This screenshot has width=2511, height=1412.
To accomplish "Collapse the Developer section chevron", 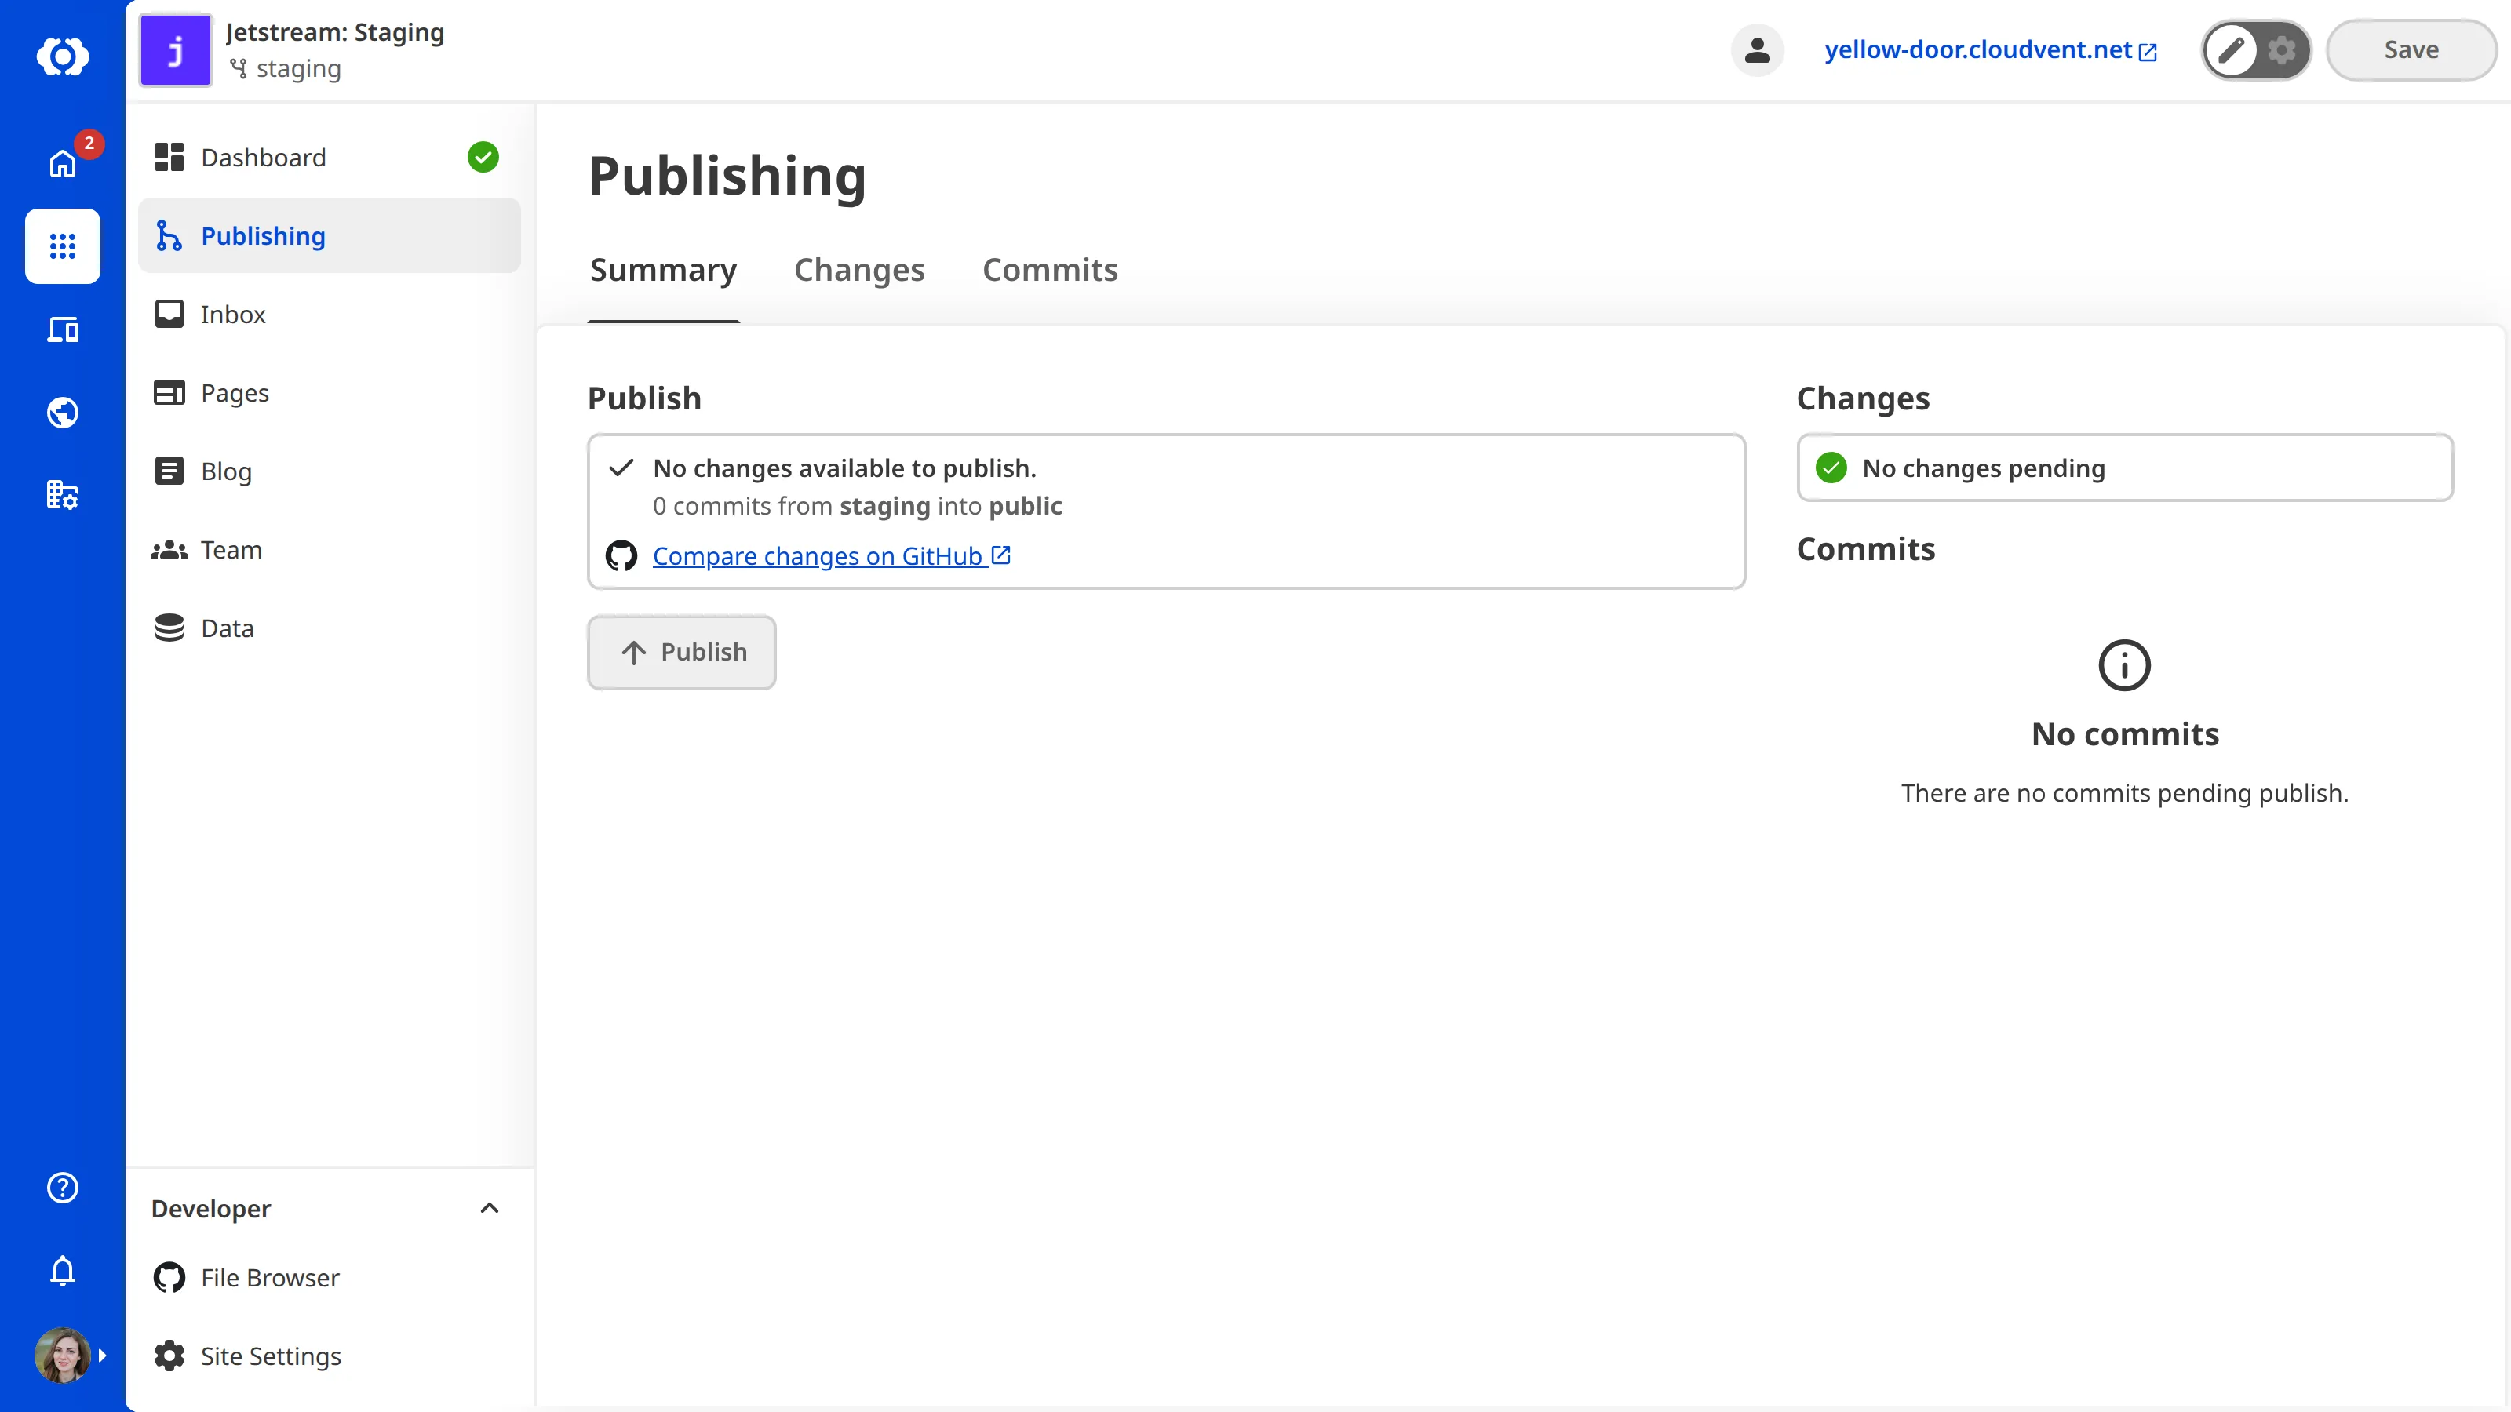I will (x=490, y=1208).
